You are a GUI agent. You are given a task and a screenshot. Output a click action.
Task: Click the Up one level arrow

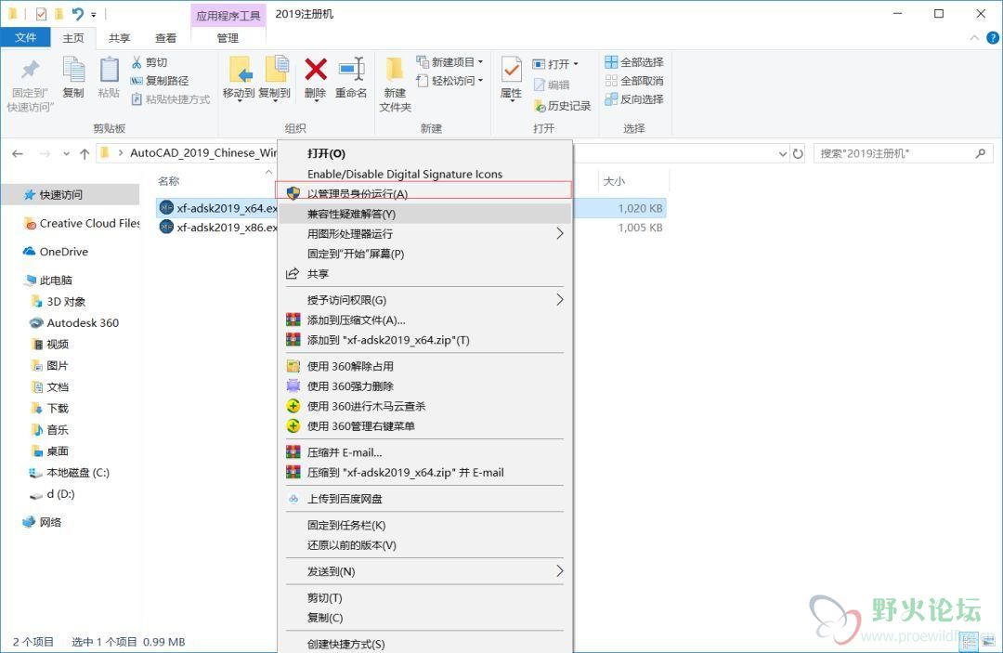pos(85,153)
